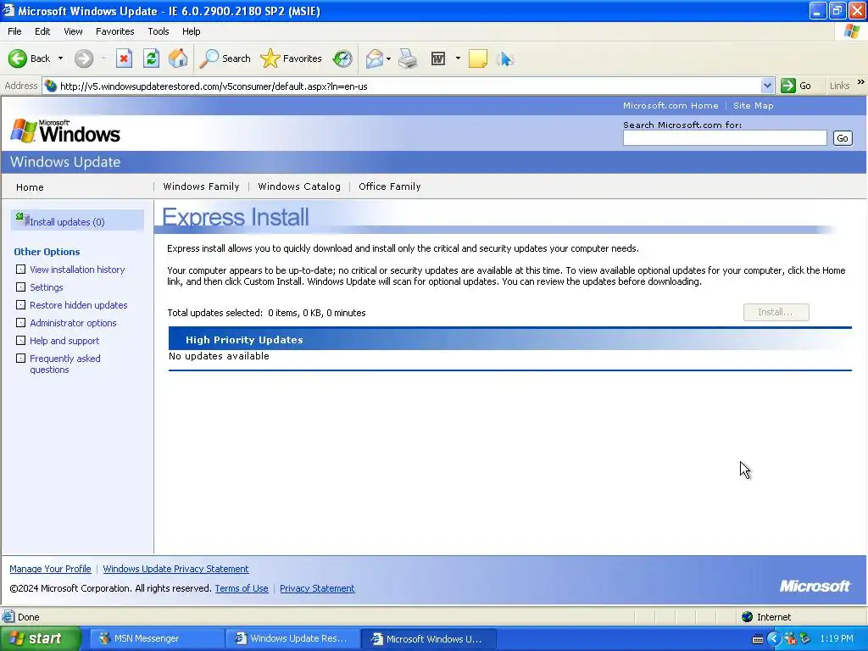This screenshot has width=868, height=651.
Task: Click in the address bar URL field
Action: (x=409, y=86)
